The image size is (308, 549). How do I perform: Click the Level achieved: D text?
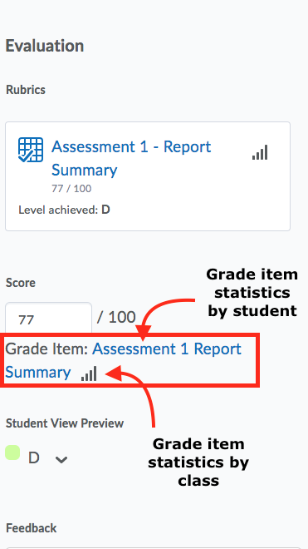click(x=64, y=210)
